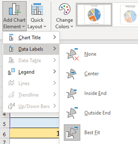Click the Add Chart Element icon
The image size is (138, 144).
pos(15,9)
